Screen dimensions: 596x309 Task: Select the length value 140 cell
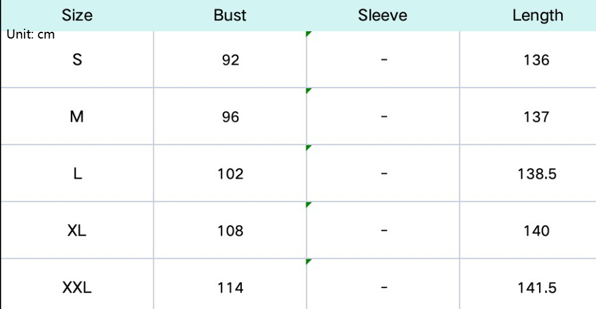537,231
